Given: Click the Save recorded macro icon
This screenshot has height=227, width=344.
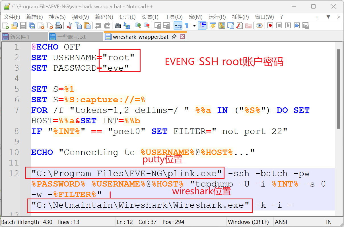Looking at the screenshot, I should click(x=306, y=26).
